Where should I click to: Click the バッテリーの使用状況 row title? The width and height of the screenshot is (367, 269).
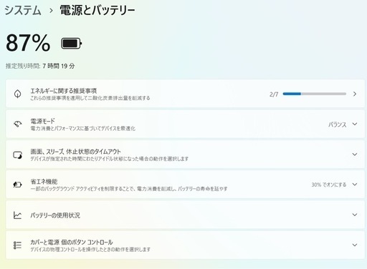55,215
